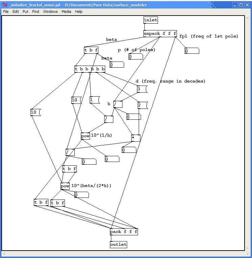Viewport: 252px width, 258px height.
Task: Click the pow object labeled 10^(beta/(2*h))
Action: click(65, 186)
